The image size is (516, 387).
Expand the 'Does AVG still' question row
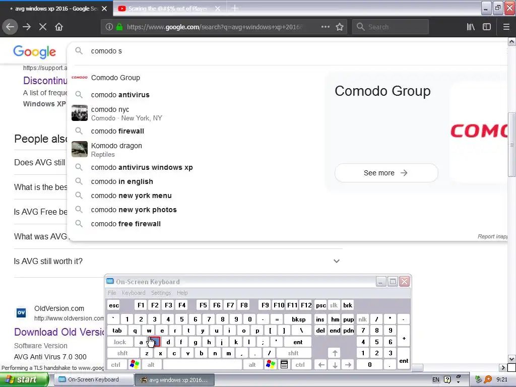[40, 162]
